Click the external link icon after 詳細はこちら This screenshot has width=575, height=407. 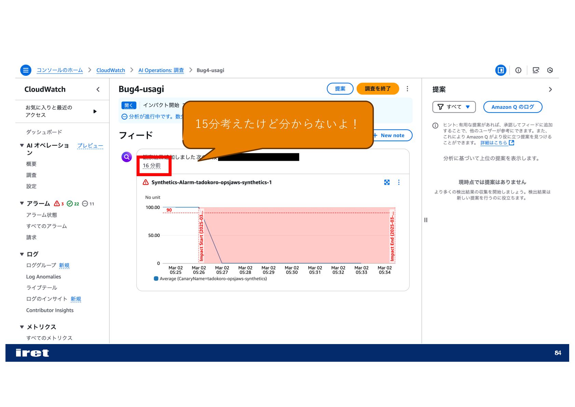pos(511,143)
